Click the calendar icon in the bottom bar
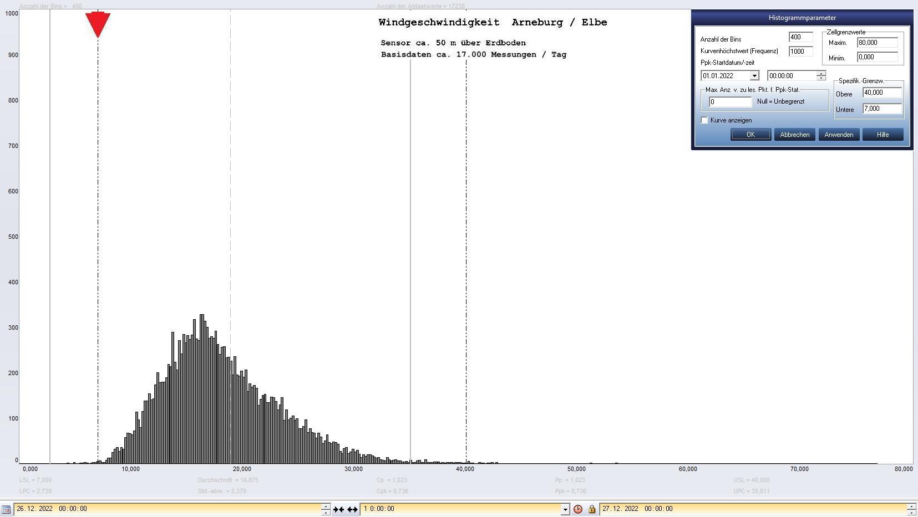The width and height of the screenshot is (918, 517). [6, 509]
